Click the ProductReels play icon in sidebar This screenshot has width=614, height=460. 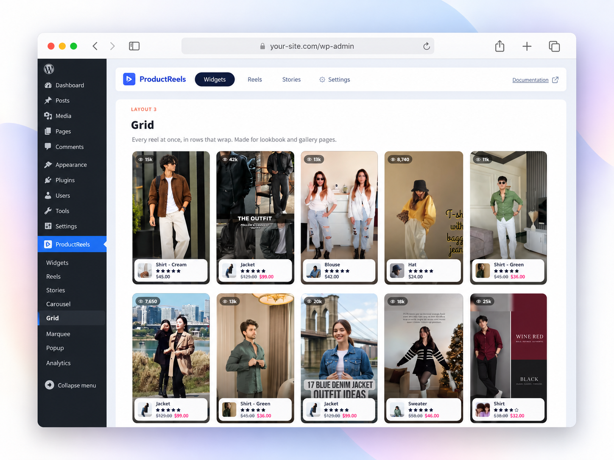click(48, 244)
